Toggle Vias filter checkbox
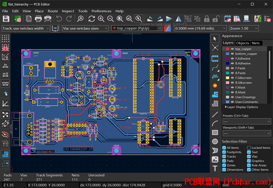The height and width of the screenshot is (188, 273). click(249, 156)
